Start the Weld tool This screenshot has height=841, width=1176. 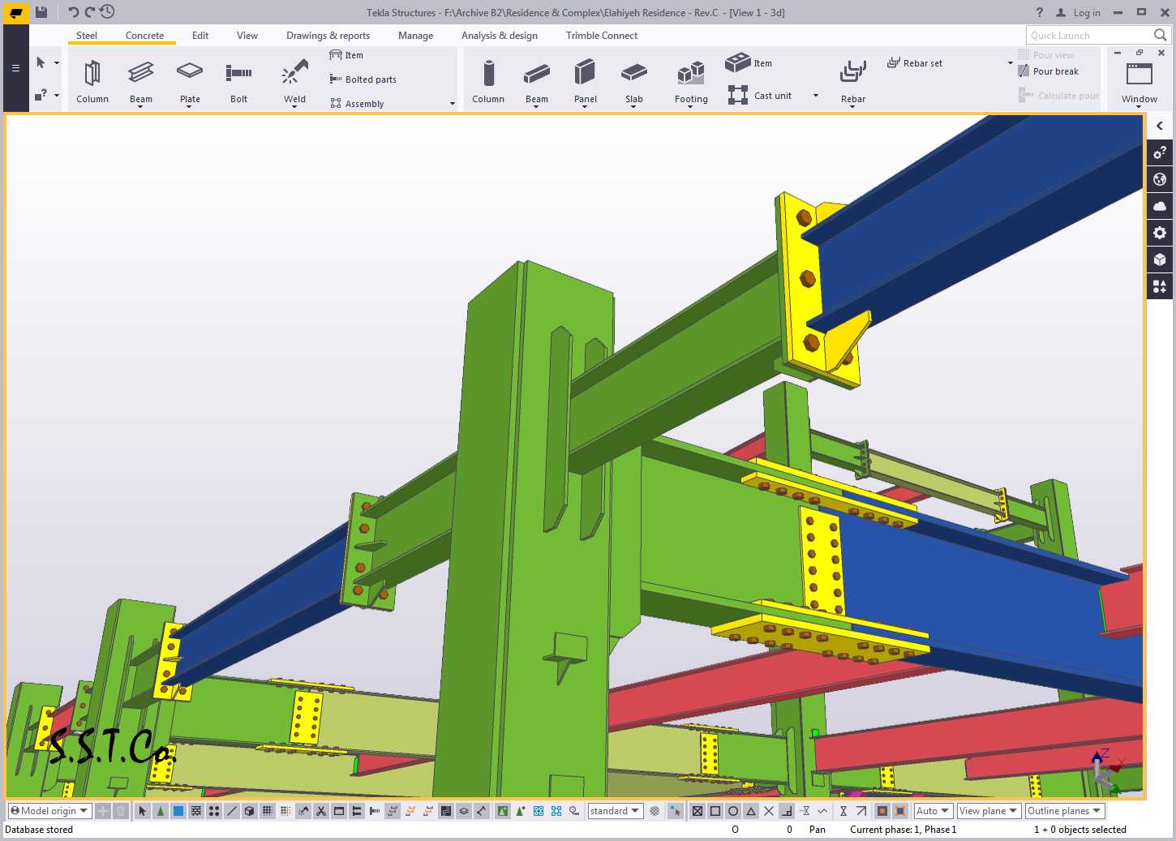point(295,81)
